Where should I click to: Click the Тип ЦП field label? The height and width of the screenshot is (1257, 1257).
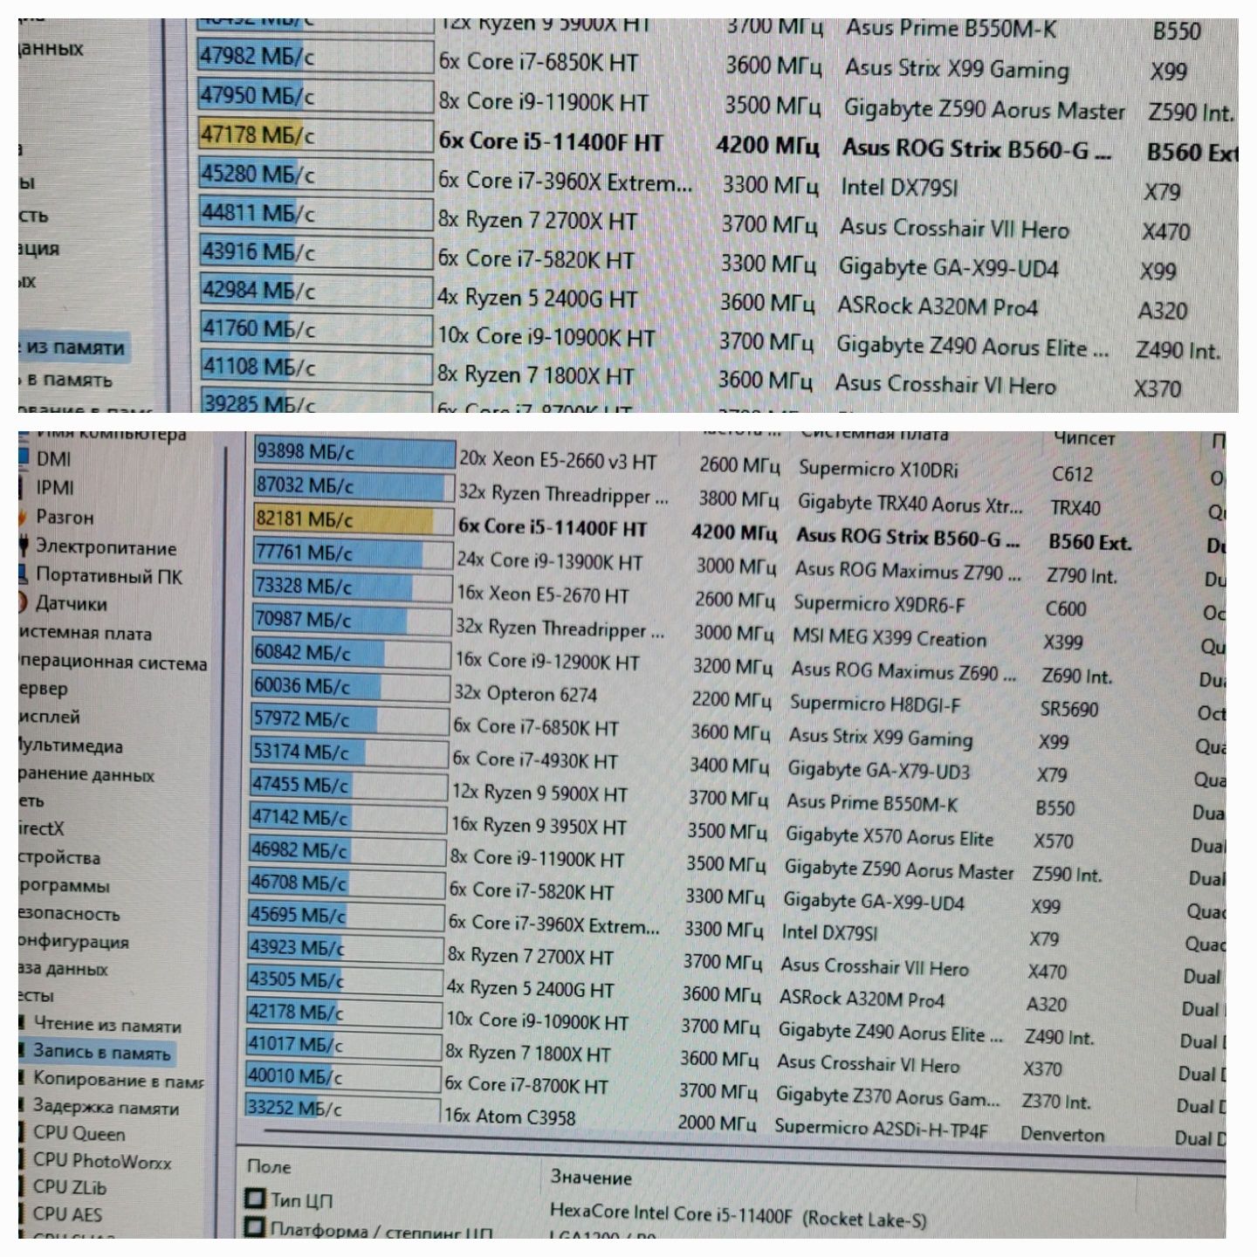[301, 1200]
